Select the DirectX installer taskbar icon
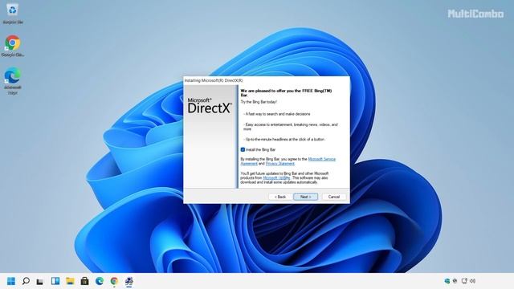 [129, 281]
